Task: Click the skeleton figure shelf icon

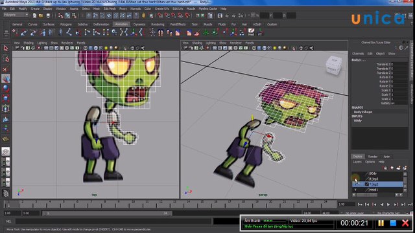Action: point(152,32)
